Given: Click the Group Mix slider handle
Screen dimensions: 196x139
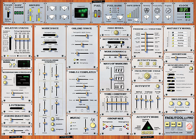Looking at the screenshot, I should coord(112,126).
